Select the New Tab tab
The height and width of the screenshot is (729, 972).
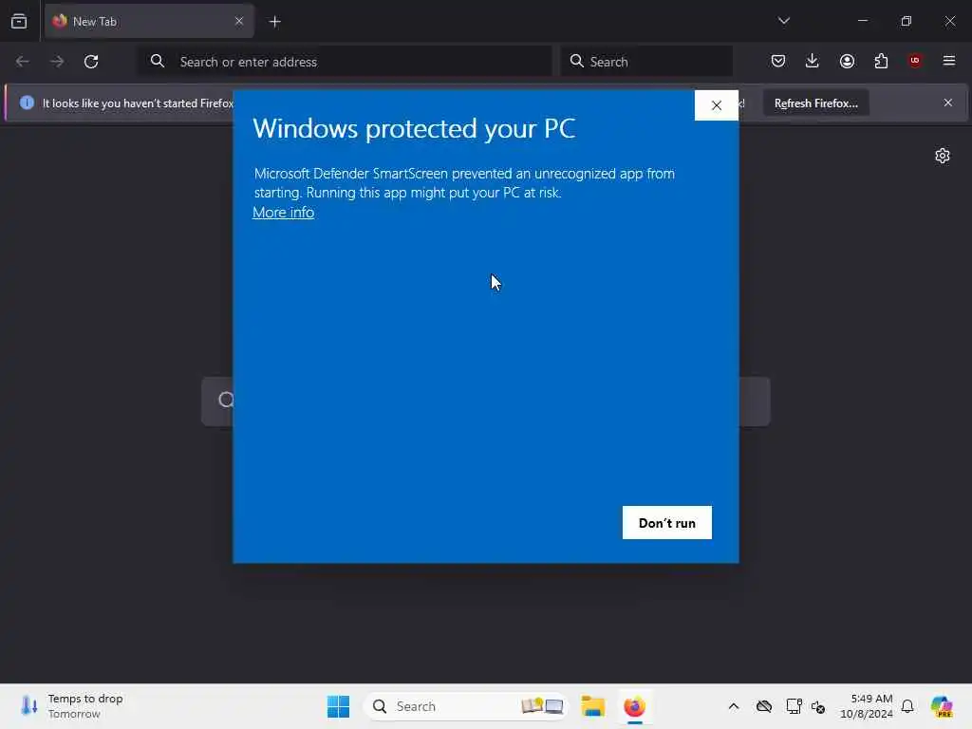149,21
